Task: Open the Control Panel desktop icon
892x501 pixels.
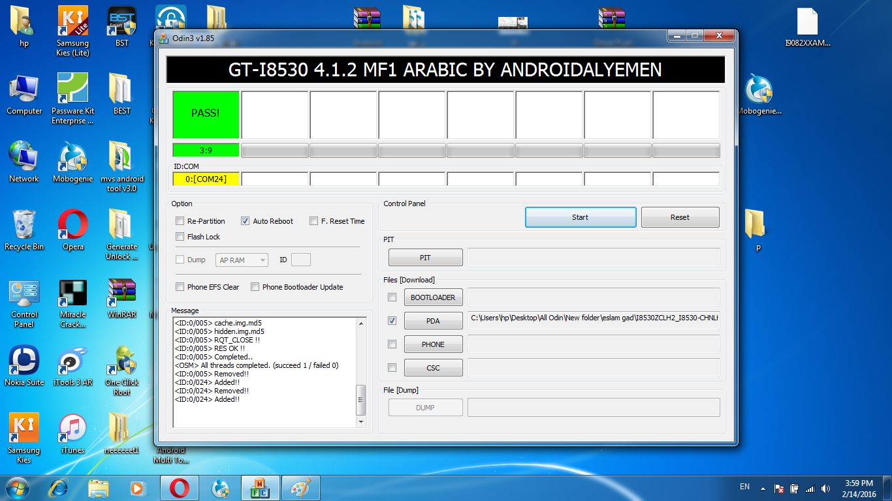Action: tap(24, 303)
